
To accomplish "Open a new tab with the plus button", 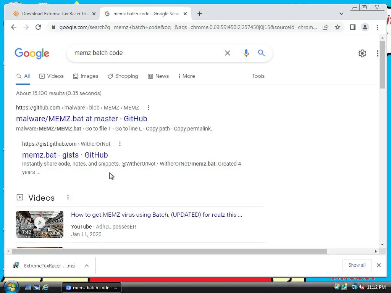I will (x=199, y=14).
